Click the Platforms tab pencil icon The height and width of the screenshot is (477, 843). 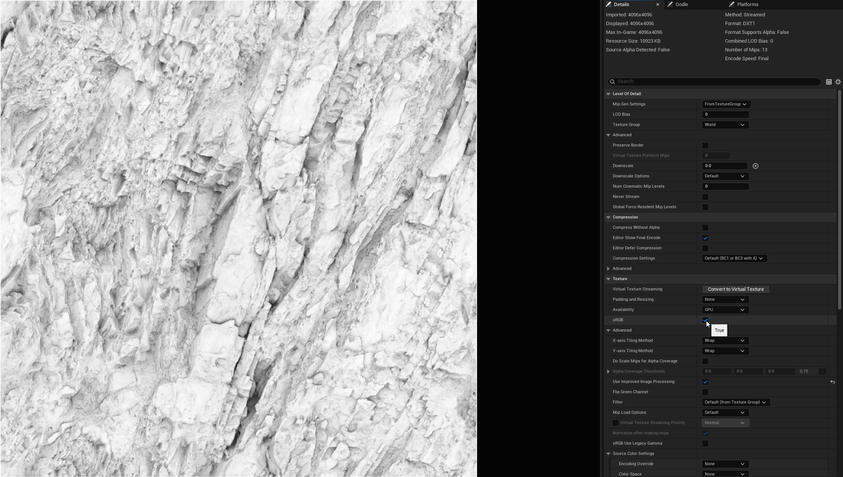pos(732,5)
